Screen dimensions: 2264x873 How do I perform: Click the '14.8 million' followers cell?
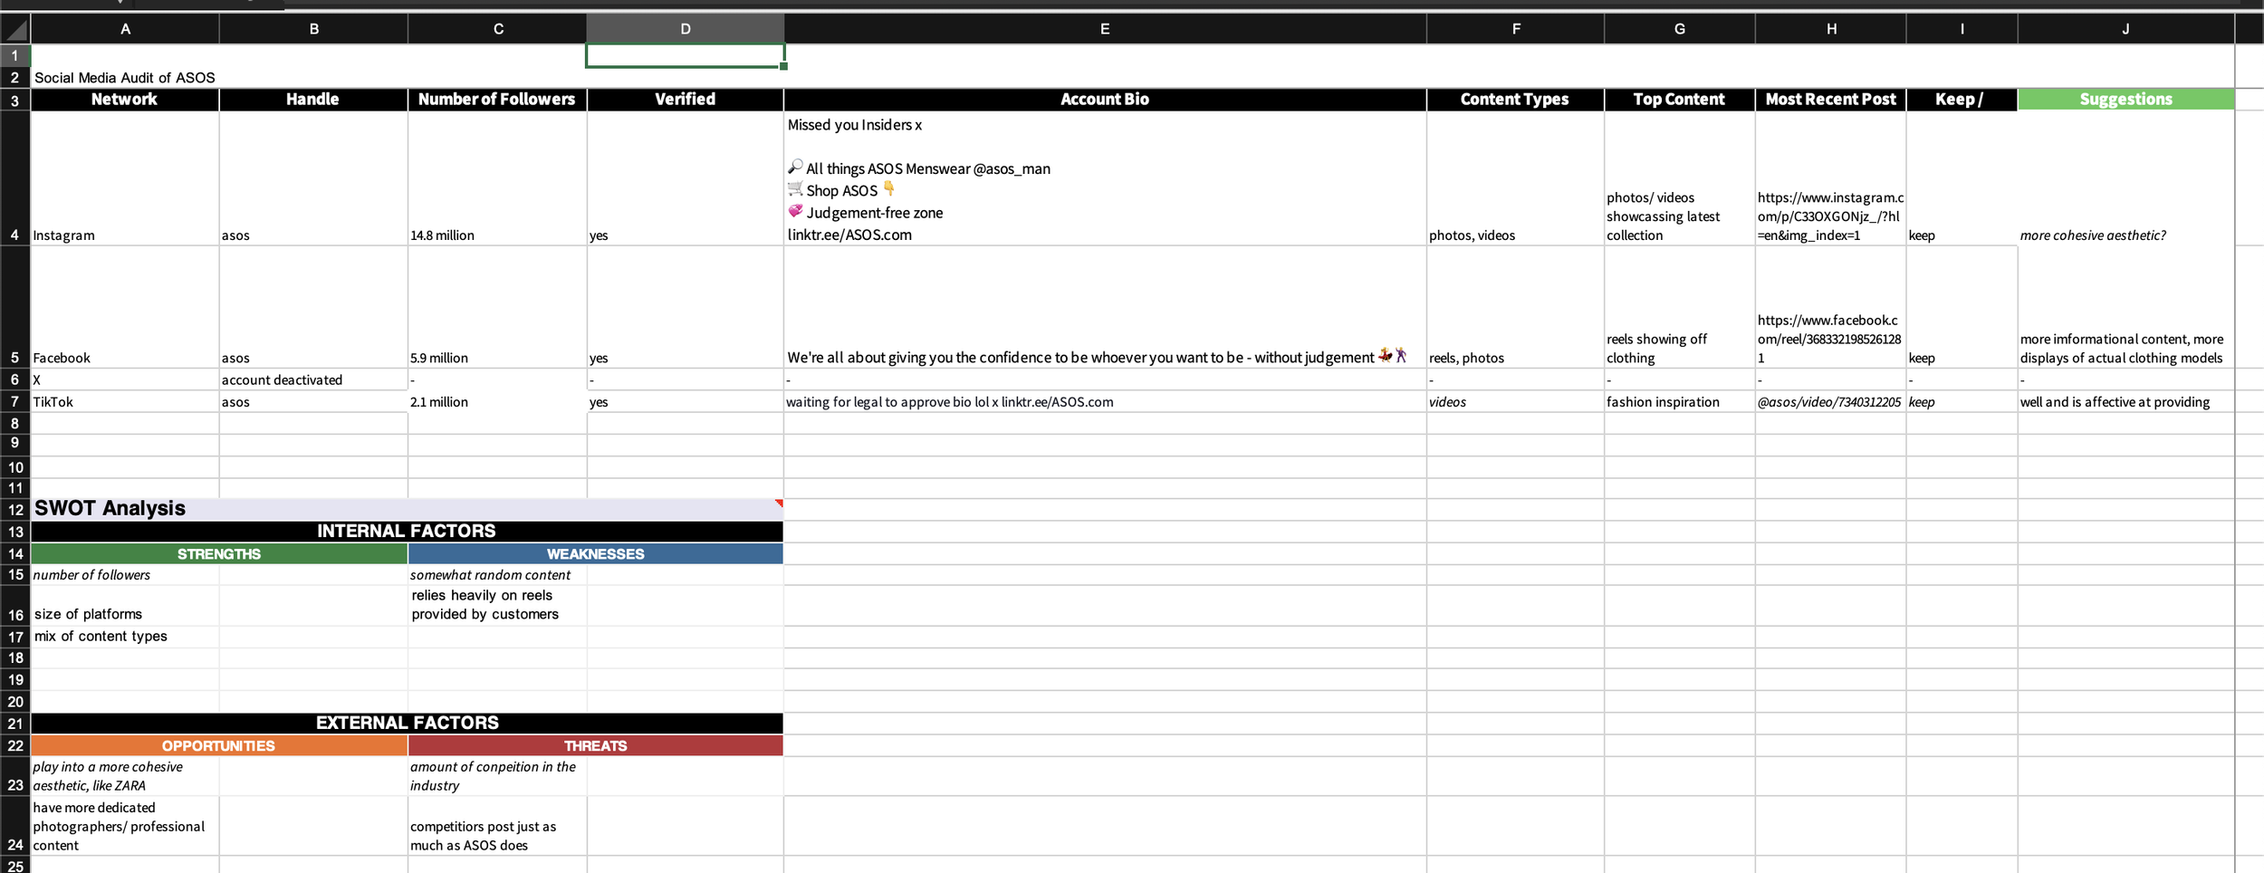[x=497, y=178]
